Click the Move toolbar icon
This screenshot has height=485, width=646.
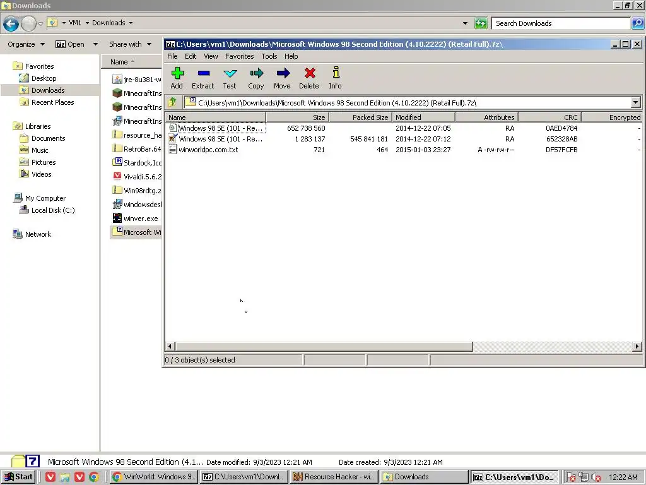[x=283, y=78]
